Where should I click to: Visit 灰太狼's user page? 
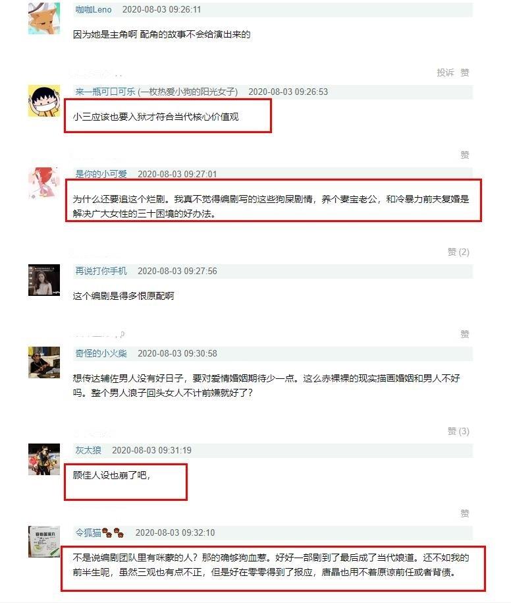pos(88,450)
